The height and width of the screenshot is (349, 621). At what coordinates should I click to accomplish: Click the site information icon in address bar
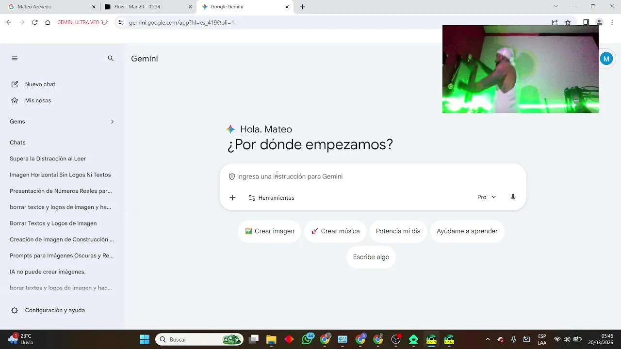point(121,22)
